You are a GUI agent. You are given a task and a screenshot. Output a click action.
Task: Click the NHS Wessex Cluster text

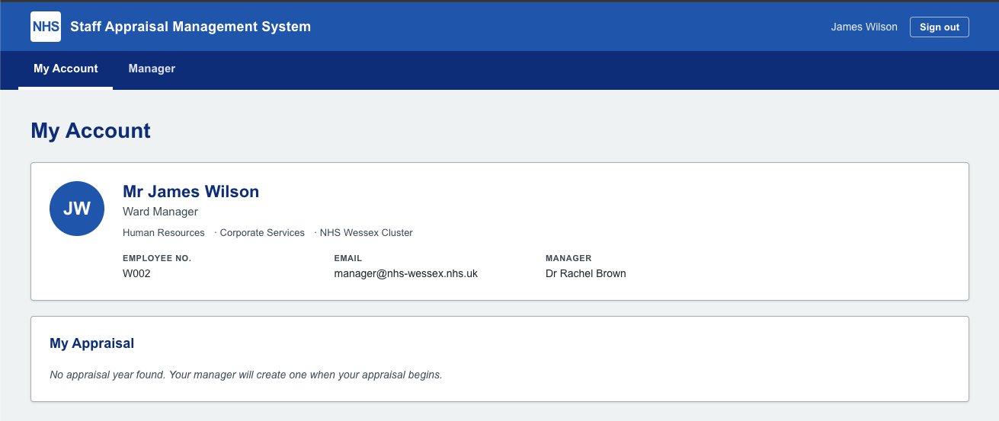[x=366, y=233]
